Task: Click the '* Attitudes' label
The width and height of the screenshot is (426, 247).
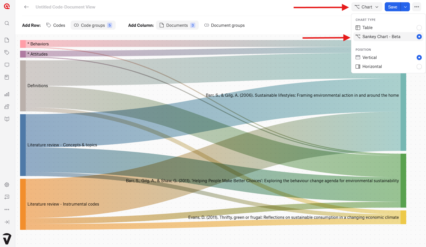Action: [38, 54]
